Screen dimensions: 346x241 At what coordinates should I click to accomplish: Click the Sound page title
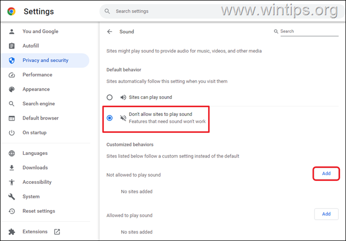(127, 32)
